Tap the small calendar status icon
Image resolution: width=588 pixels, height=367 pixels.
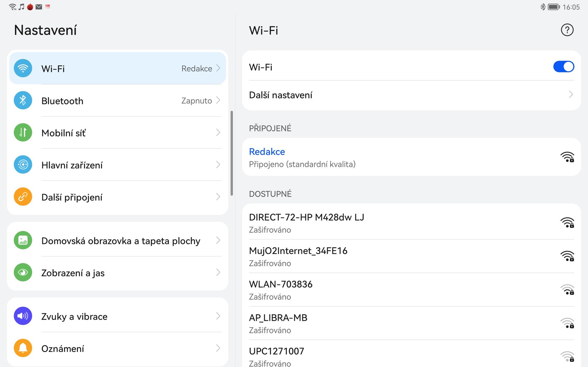pyautogui.click(x=47, y=6)
